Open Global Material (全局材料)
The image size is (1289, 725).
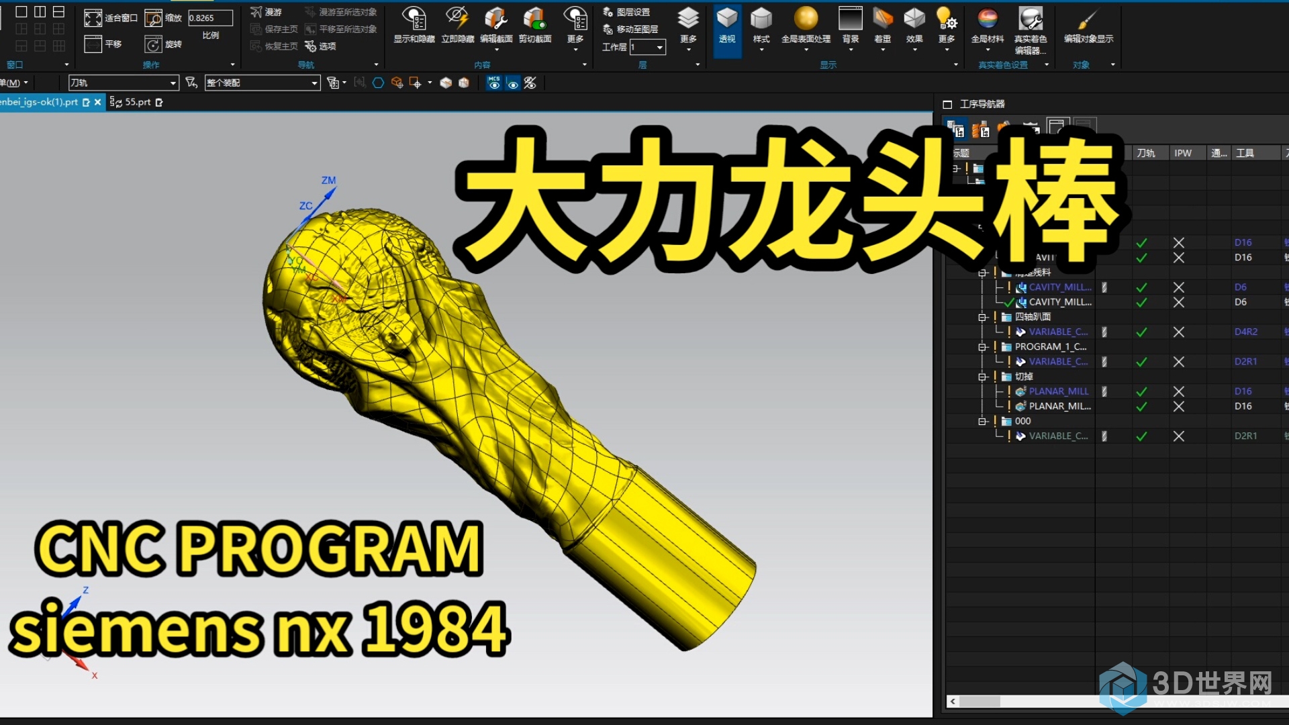(988, 25)
